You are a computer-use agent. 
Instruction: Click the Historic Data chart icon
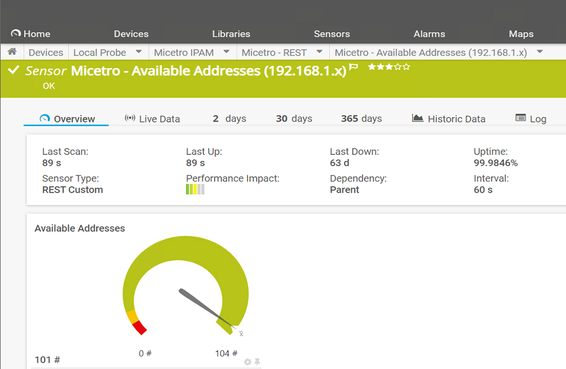click(417, 118)
